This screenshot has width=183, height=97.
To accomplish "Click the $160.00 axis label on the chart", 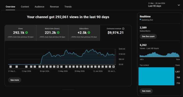I will click(122, 54).
